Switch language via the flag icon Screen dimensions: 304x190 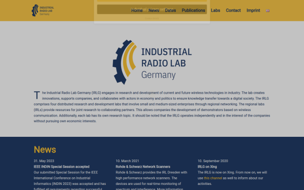point(268,11)
